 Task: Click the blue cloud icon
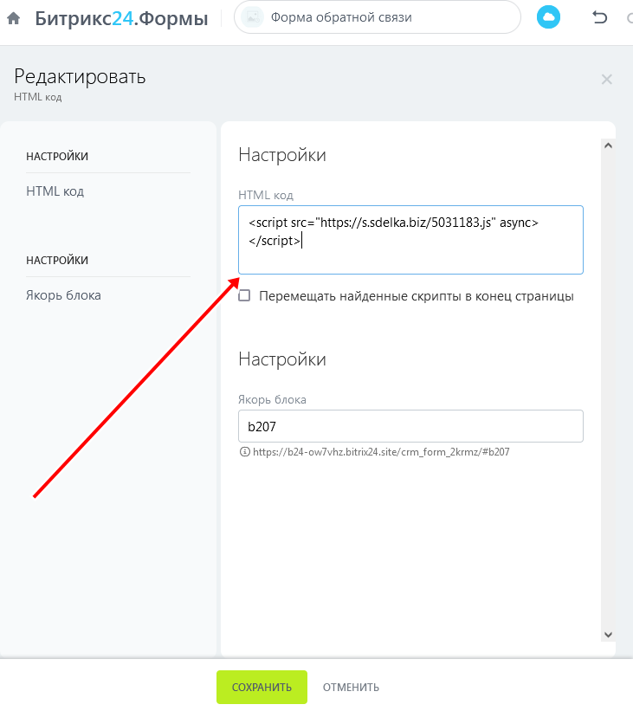pyautogui.click(x=548, y=17)
